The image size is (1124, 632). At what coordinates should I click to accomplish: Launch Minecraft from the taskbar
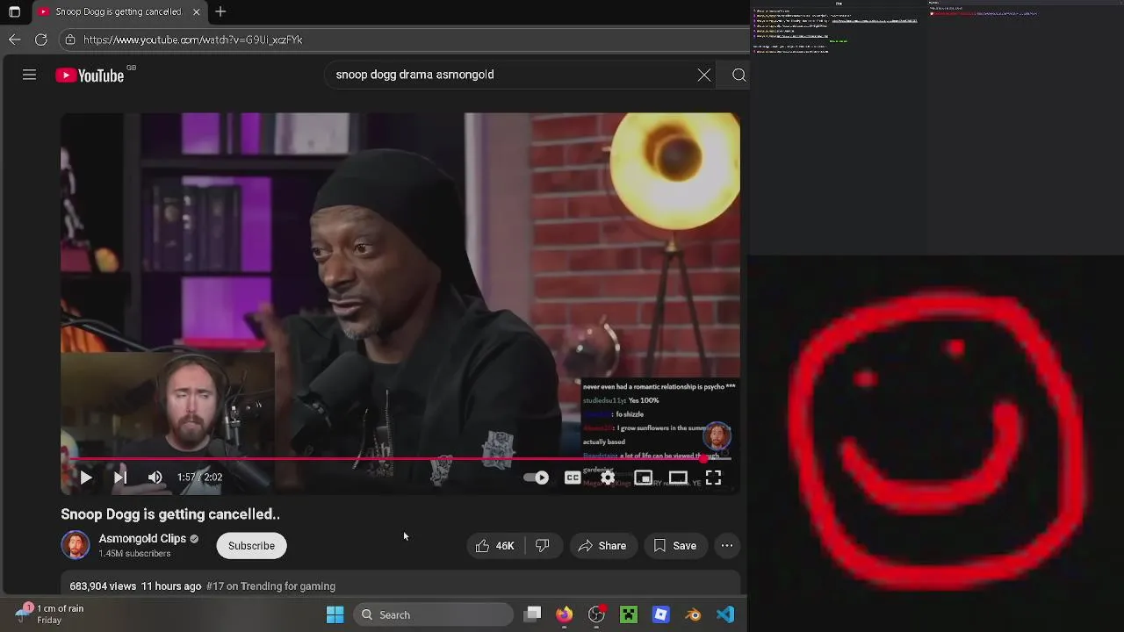629,614
